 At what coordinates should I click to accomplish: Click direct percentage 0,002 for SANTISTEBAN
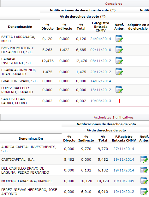47,101
